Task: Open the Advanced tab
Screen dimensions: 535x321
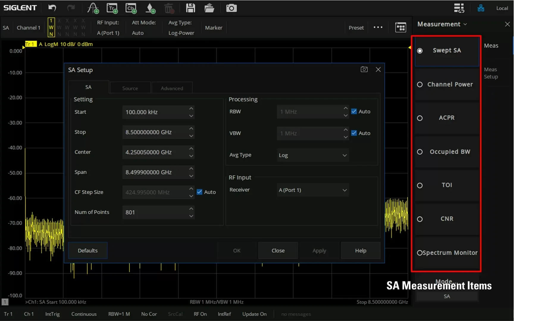Action: point(172,88)
